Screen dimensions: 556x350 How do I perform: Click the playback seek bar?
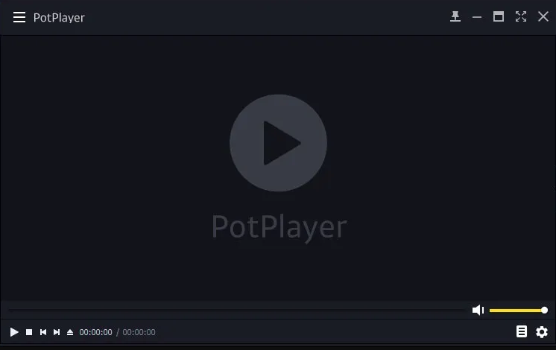[237, 310]
